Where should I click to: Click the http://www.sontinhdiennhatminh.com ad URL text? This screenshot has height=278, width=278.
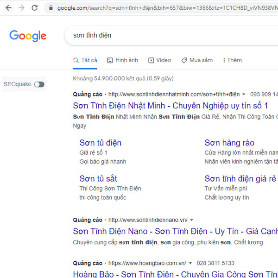(174, 95)
